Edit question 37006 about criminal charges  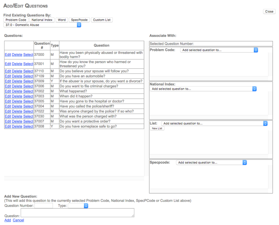8,86
